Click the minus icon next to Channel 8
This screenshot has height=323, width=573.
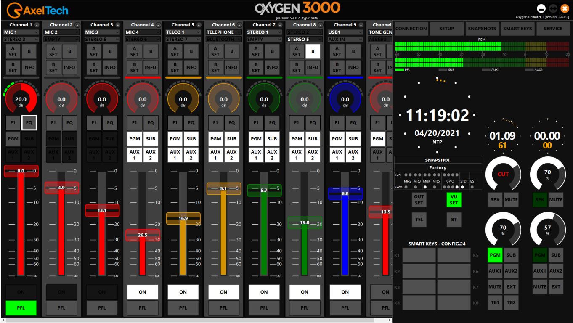(321, 25)
